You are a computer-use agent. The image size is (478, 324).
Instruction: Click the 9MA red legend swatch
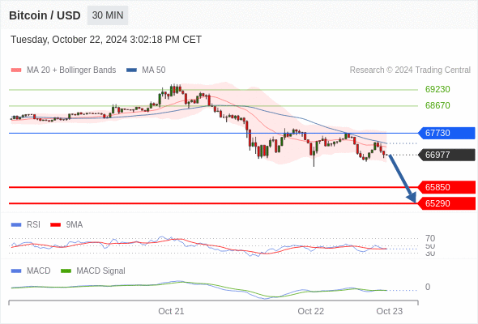[x=55, y=224]
